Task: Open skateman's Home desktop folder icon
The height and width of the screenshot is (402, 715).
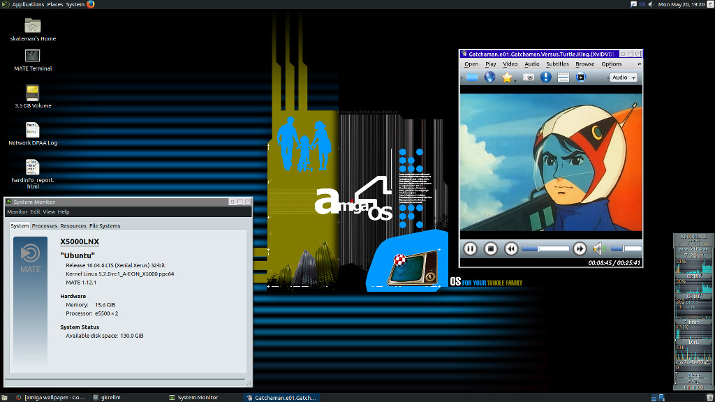Action: (x=32, y=26)
